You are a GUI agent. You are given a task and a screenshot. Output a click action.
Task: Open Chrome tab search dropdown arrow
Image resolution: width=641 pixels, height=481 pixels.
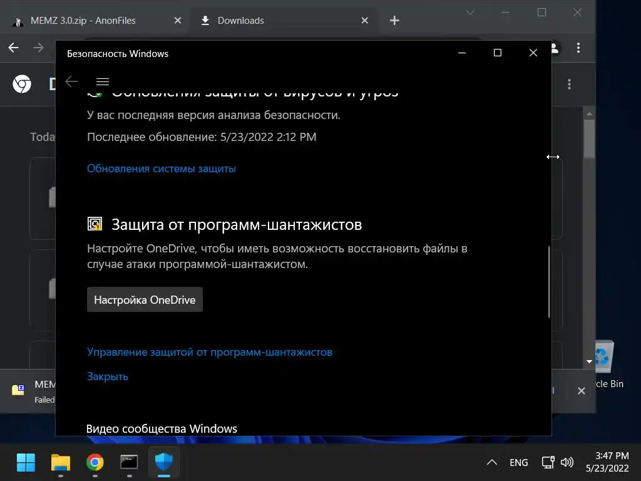[470, 13]
